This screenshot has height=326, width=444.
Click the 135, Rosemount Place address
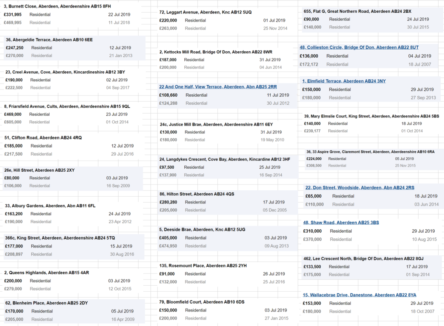[203, 266]
